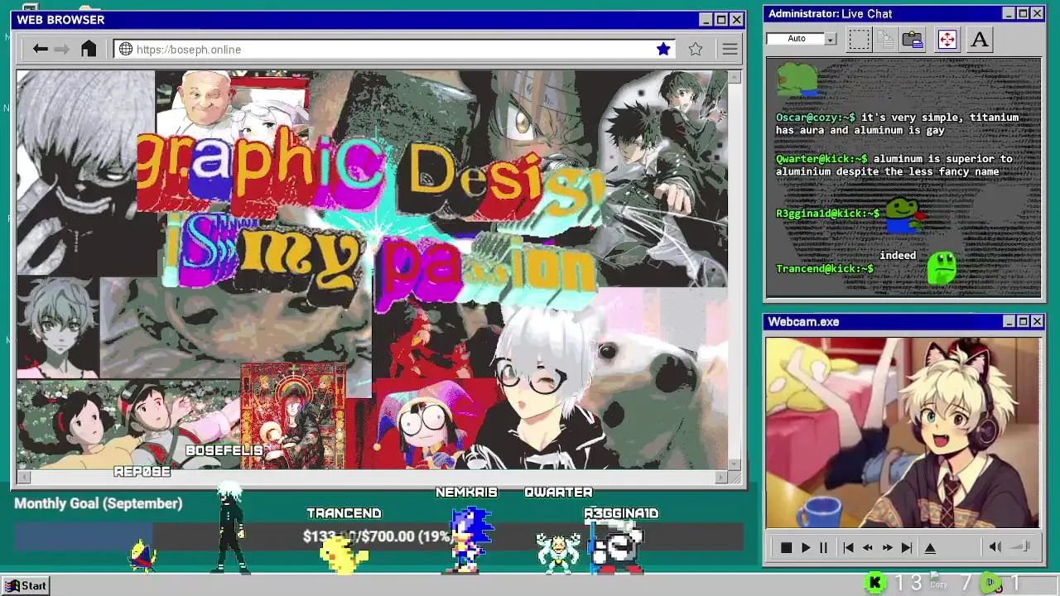Click the right arrow of browser horizontal scrollbar
This screenshot has height=596, width=1060.
pyautogui.click(x=721, y=477)
